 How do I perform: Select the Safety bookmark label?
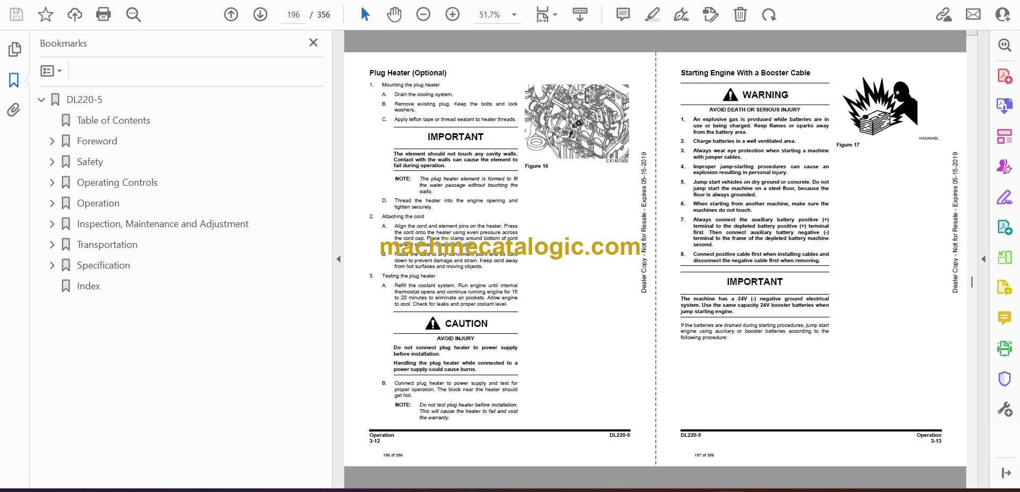tap(90, 162)
